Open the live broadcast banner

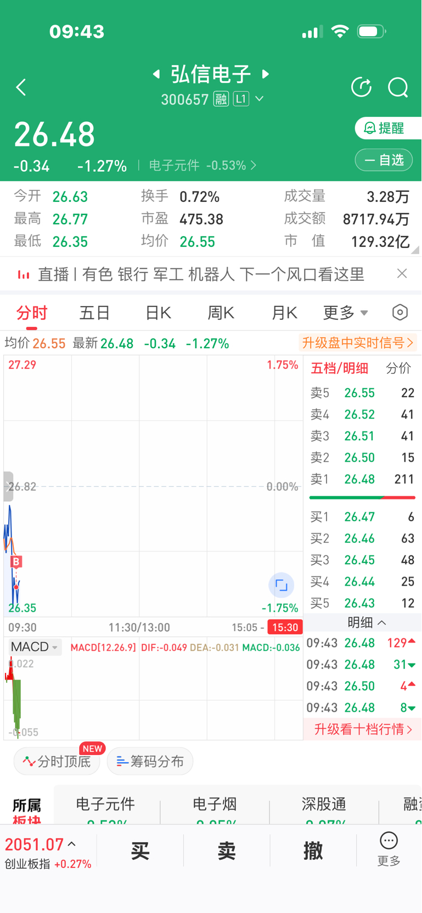pyautogui.click(x=201, y=274)
